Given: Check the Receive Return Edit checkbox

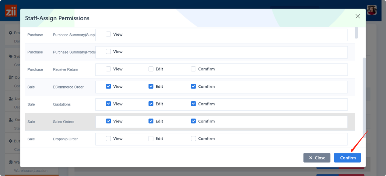Looking at the screenshot, I should 151,69.
